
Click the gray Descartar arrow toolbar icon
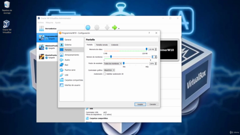107,27
